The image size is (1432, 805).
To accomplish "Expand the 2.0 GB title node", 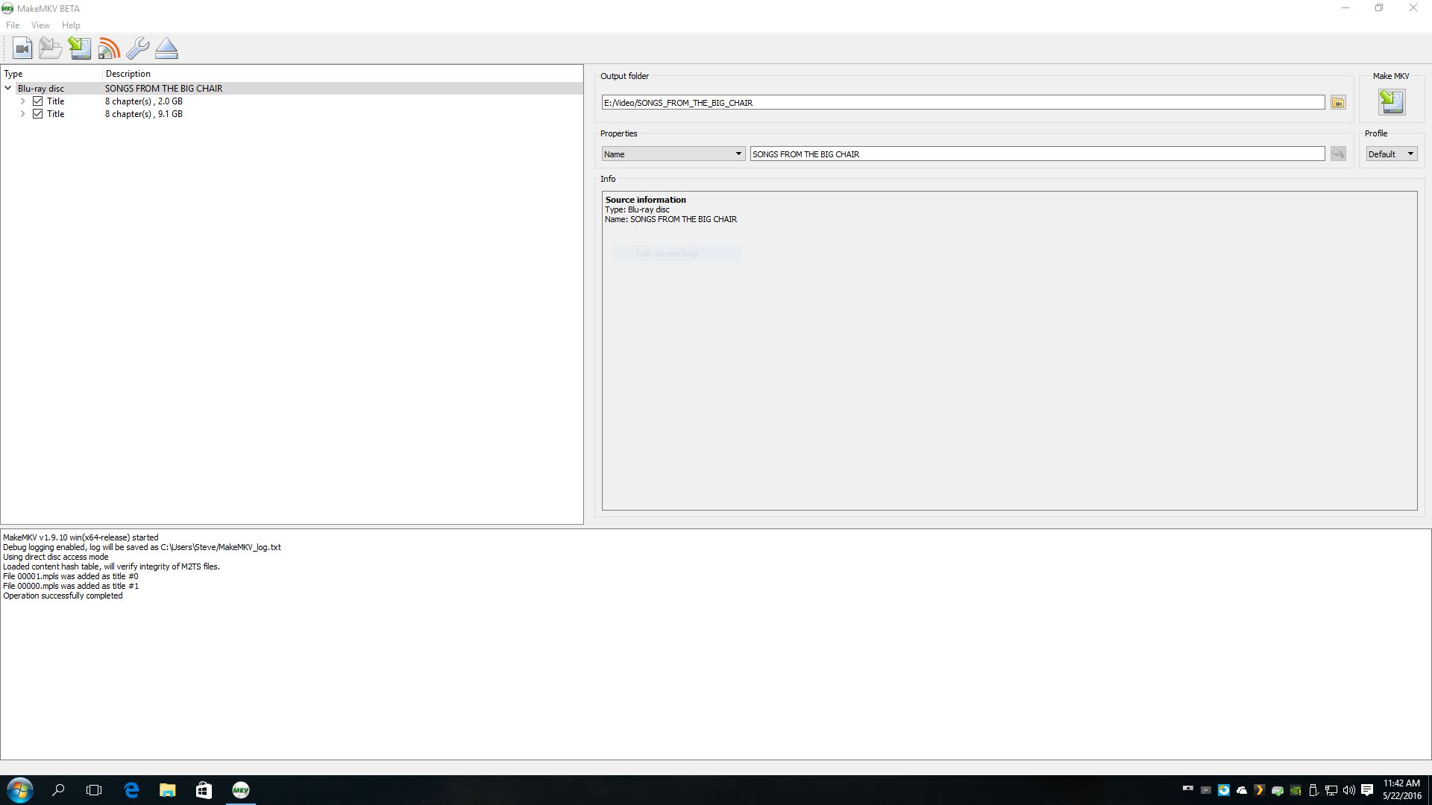I will pos(22,101).
